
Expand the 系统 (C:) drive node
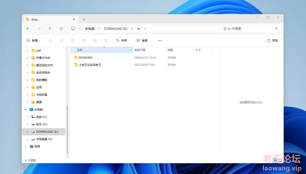(27, 117)
